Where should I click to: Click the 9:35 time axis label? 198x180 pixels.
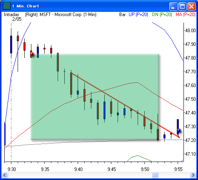45,169
